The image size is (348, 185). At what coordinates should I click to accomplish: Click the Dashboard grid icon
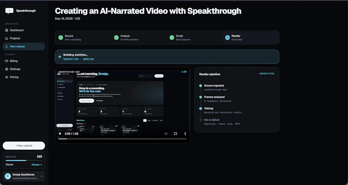point(7,30)
